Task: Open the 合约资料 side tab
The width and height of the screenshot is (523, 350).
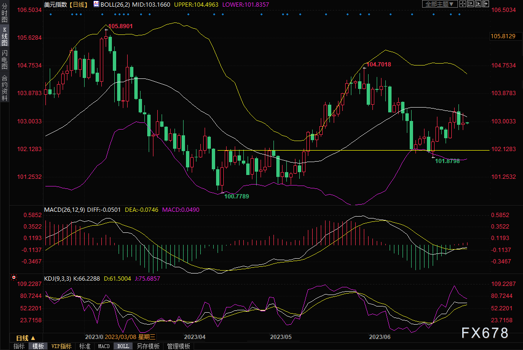Action: [4, 87]
